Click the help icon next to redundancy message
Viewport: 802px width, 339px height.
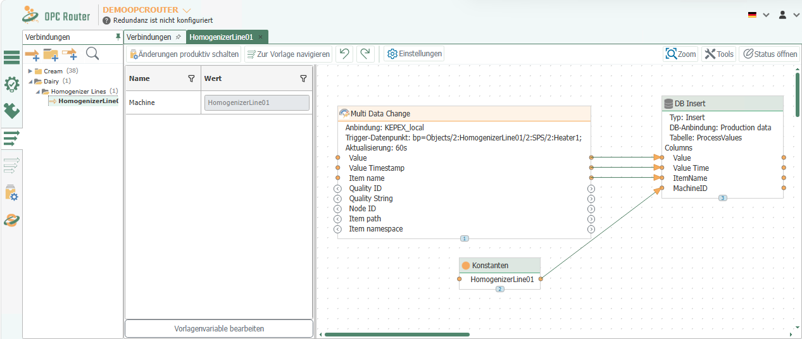coord(106,20)
